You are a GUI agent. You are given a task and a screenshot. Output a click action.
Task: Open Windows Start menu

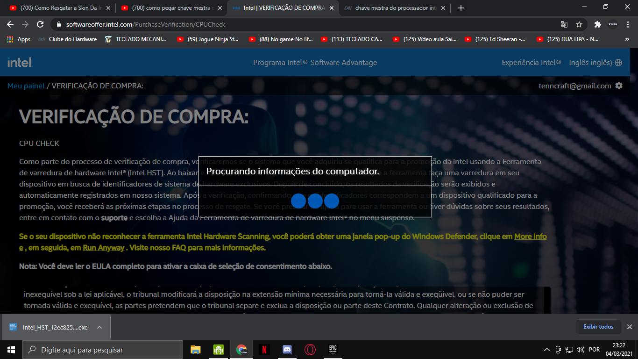coord(11,350)
